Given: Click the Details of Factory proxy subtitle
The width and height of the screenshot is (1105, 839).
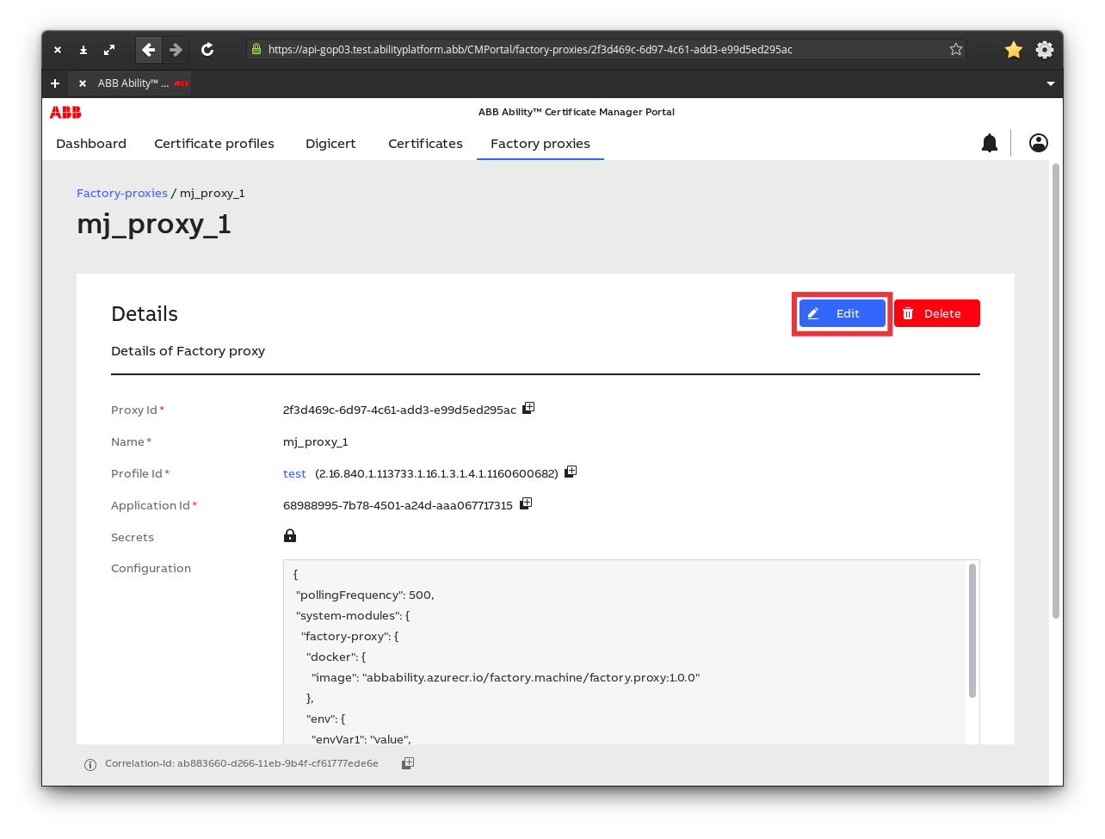Looking at the screenshot, I should (188, 351).
